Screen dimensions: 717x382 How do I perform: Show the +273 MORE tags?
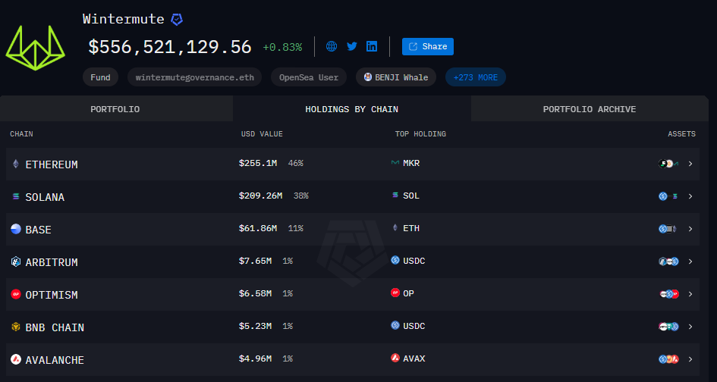pos(476,77)
